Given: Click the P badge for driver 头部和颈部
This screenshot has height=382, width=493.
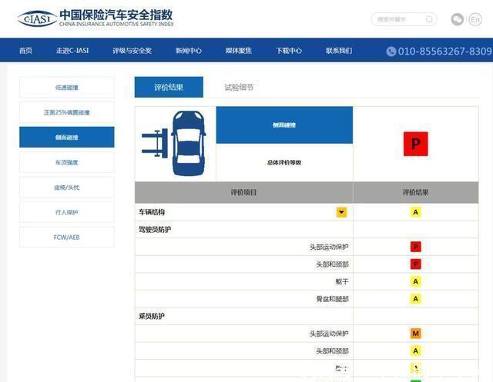Looking at the screenshot, I should click(416, 264).
